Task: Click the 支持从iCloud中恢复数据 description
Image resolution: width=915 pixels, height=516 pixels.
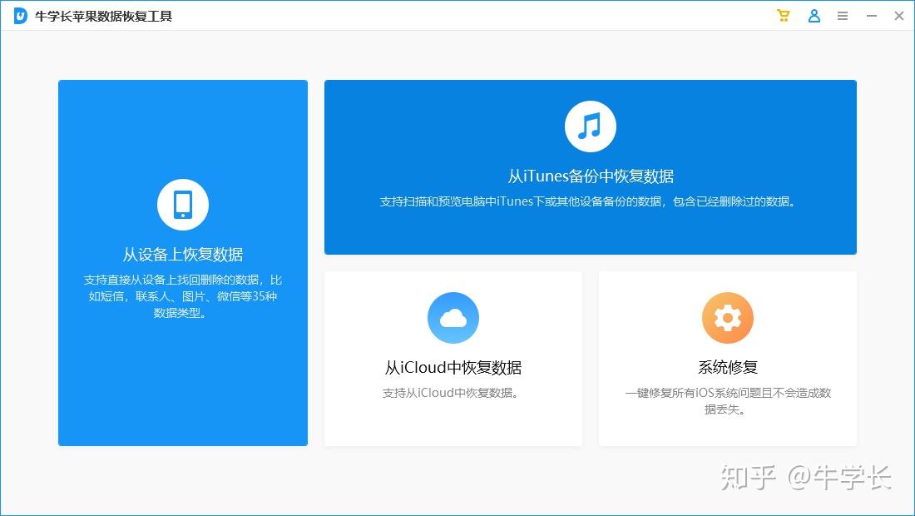Action: (x=450, y=393)
